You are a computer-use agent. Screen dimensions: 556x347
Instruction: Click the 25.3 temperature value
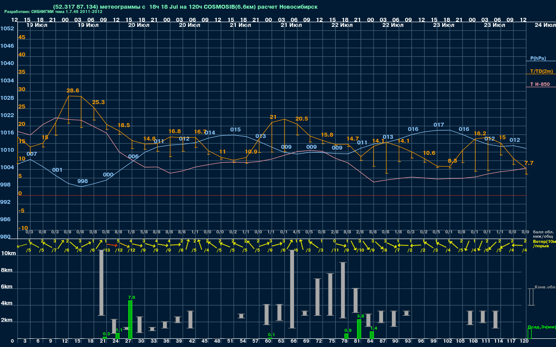click(99, 102)
